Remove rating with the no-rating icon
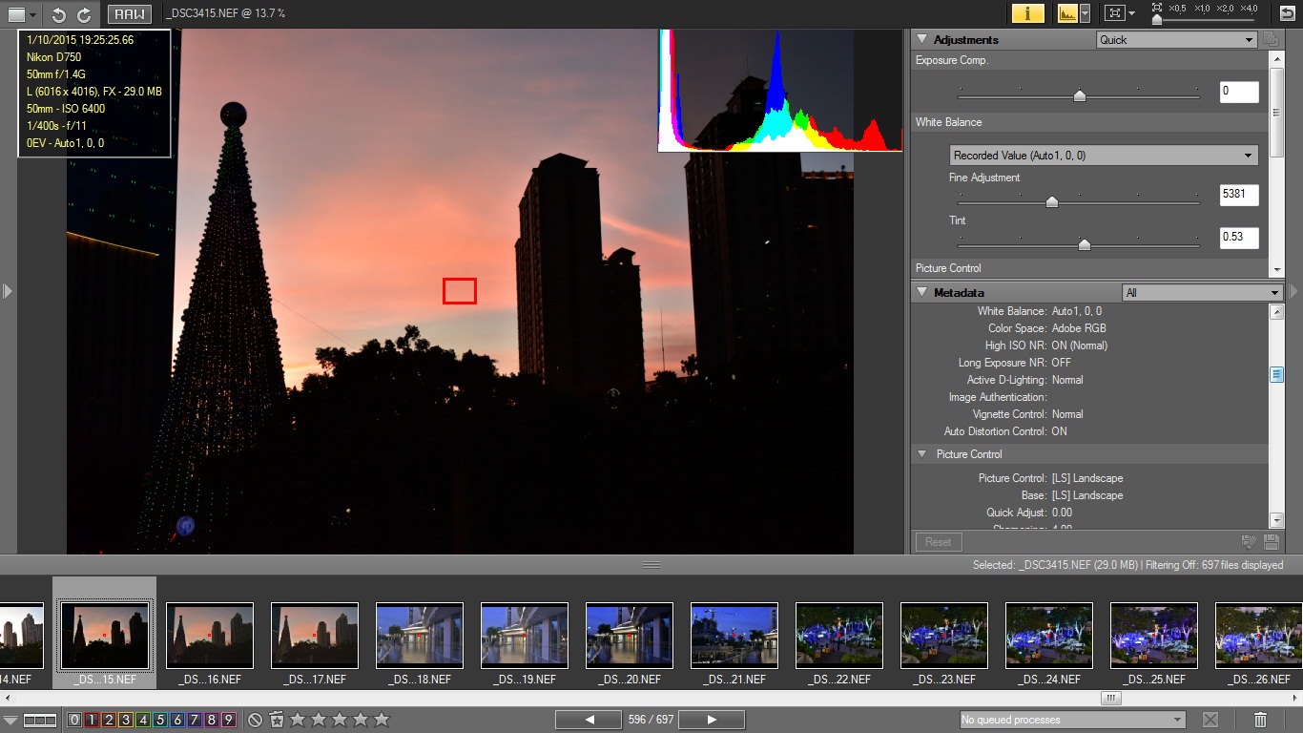This screenshot has width=1303, height=733. pos(255,720)
